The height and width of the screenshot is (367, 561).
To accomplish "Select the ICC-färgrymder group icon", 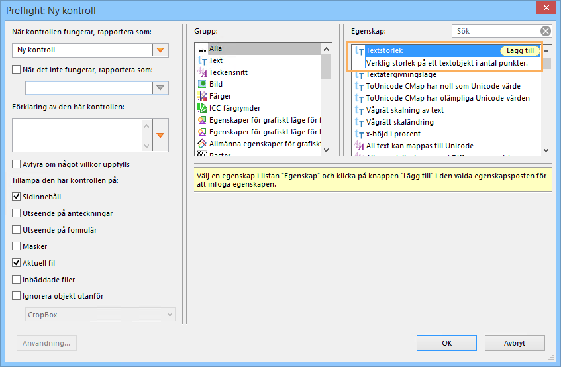I will 203,108.
